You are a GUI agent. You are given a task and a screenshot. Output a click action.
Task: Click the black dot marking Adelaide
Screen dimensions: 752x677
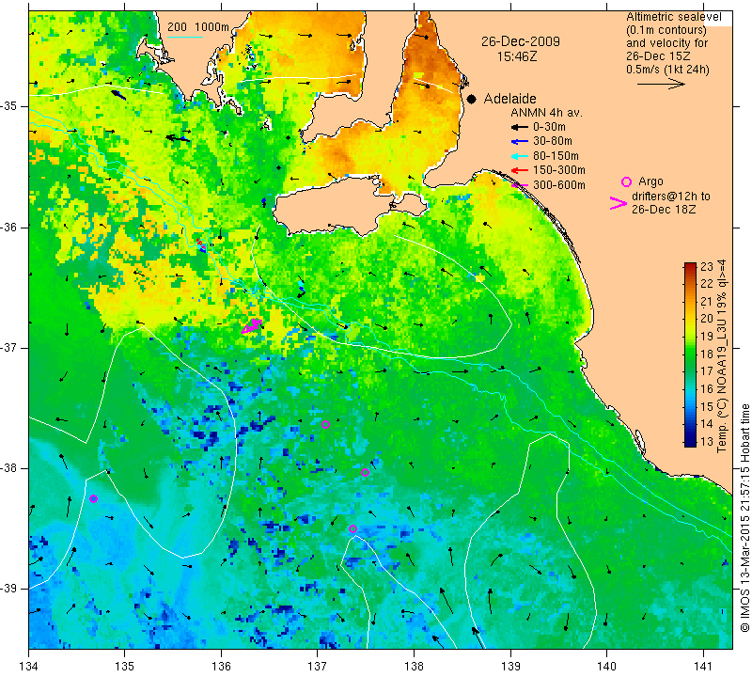(x=472, y=100)
